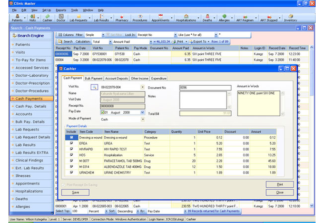Expand the Visit No. dropdown
Image resolution: width=324 pixels, height=223 pixels.
coord(143,87)
